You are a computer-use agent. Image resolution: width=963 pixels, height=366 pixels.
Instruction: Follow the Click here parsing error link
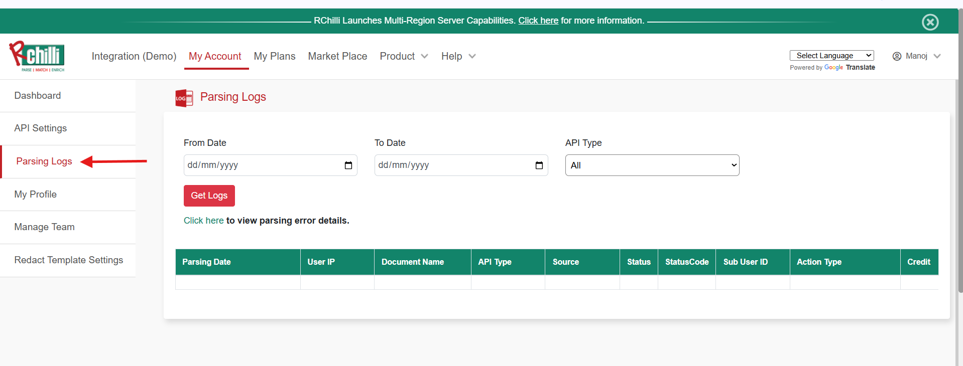(203, 221)
